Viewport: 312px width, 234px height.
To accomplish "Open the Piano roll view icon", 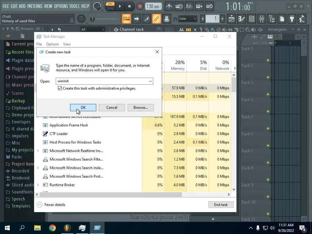I will [242, 19].
